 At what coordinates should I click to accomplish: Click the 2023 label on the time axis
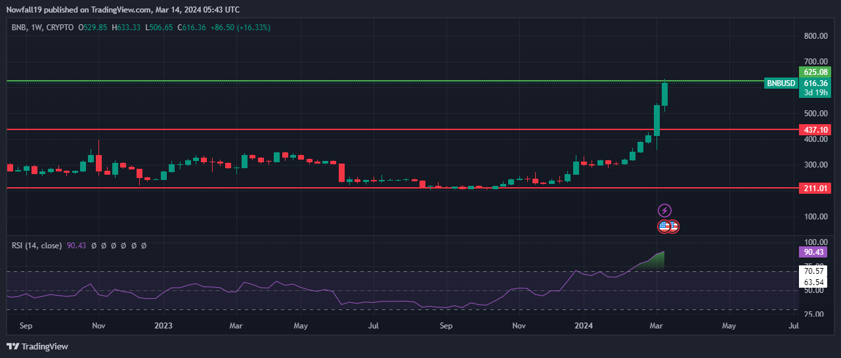[164, 324]
